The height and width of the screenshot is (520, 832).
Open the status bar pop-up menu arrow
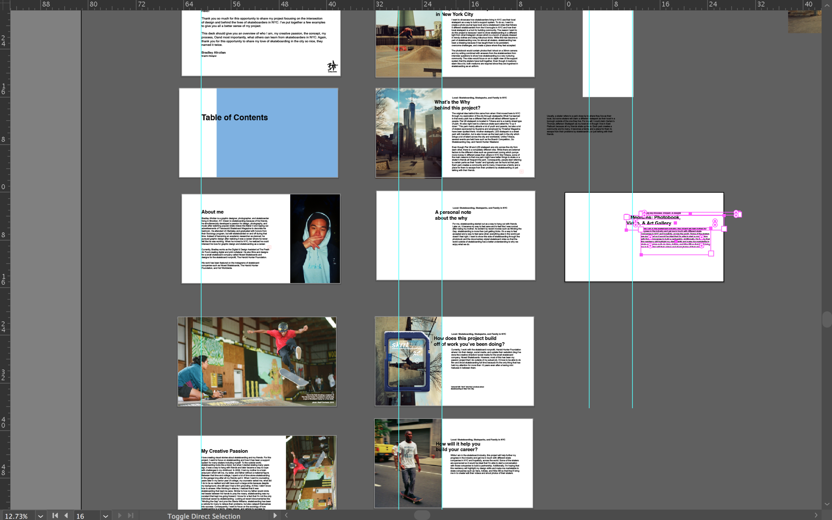pyautogui.click(x=275, y=515)
